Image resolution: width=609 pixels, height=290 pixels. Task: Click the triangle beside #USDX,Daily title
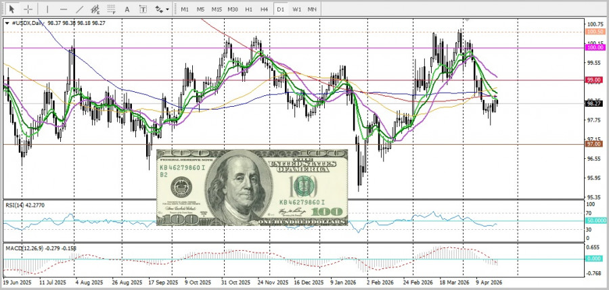[7, 23]
